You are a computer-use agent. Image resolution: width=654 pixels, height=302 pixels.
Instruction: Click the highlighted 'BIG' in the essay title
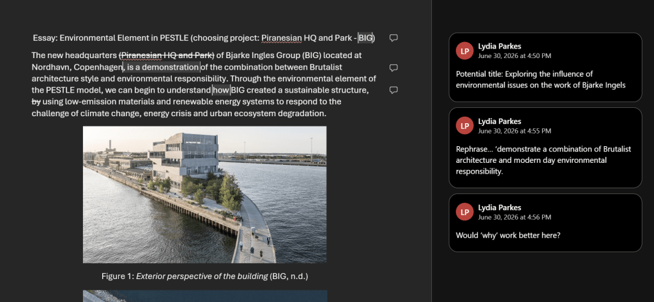click(x=365, y=38)
